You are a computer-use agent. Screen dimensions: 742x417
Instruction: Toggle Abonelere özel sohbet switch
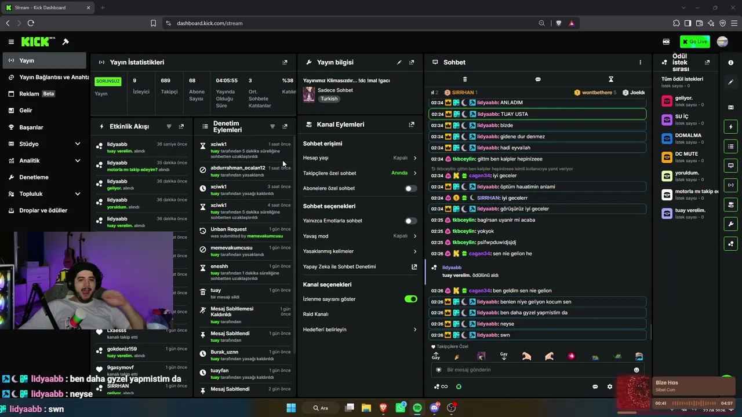pos(410,188)
